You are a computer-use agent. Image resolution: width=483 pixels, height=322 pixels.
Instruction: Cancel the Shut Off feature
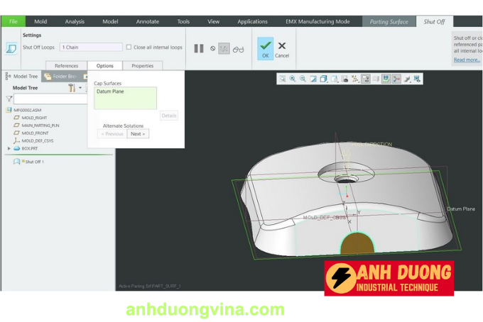[282, 48]
